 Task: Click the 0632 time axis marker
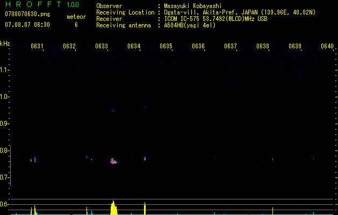[69, 46]
